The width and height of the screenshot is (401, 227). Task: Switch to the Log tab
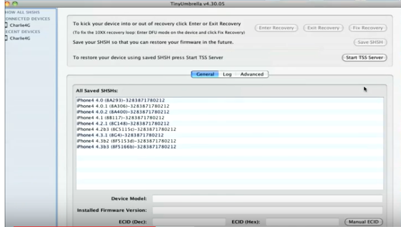227,74
